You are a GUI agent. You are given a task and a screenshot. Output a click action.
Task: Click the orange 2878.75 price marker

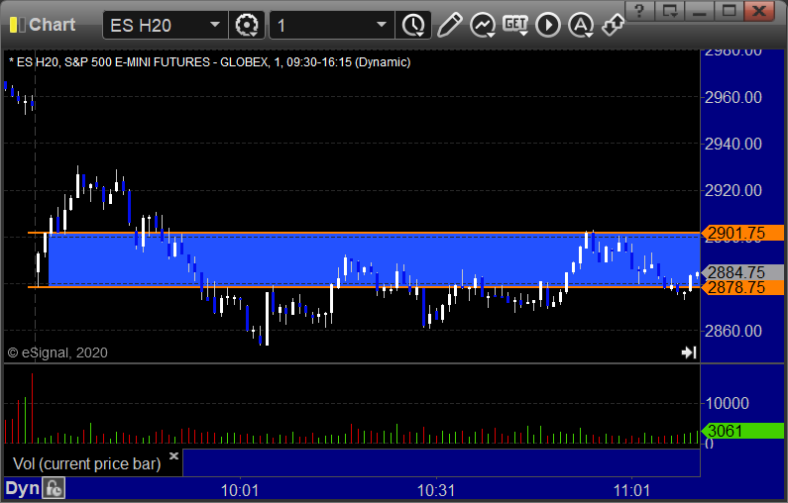tap(743, 287)
